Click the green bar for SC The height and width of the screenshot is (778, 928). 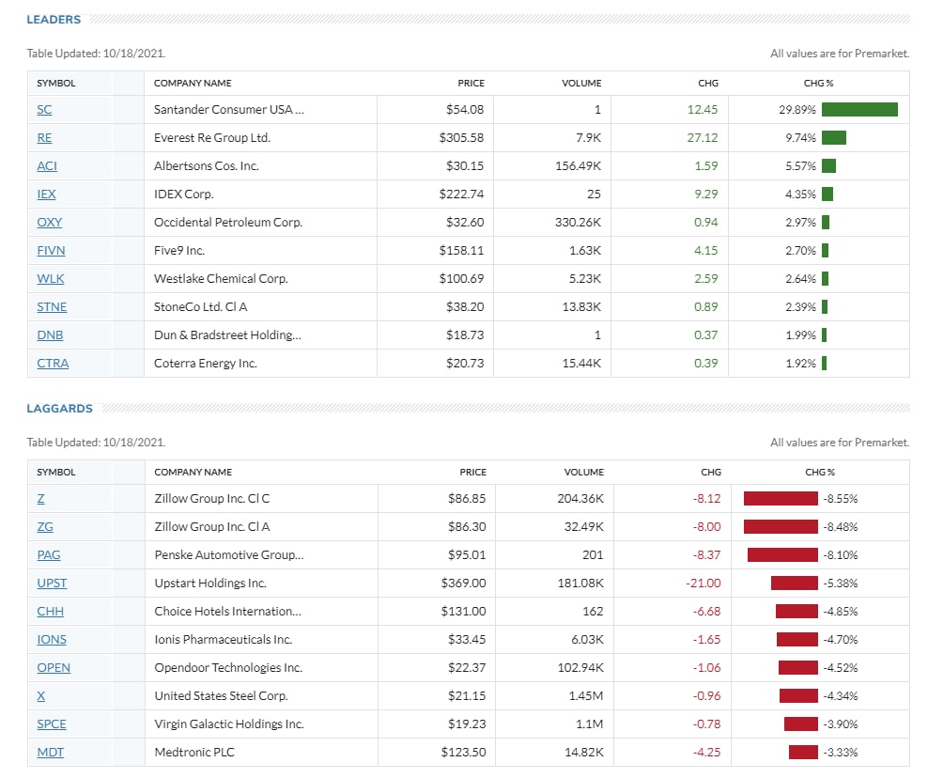click(x=859, y=110)
